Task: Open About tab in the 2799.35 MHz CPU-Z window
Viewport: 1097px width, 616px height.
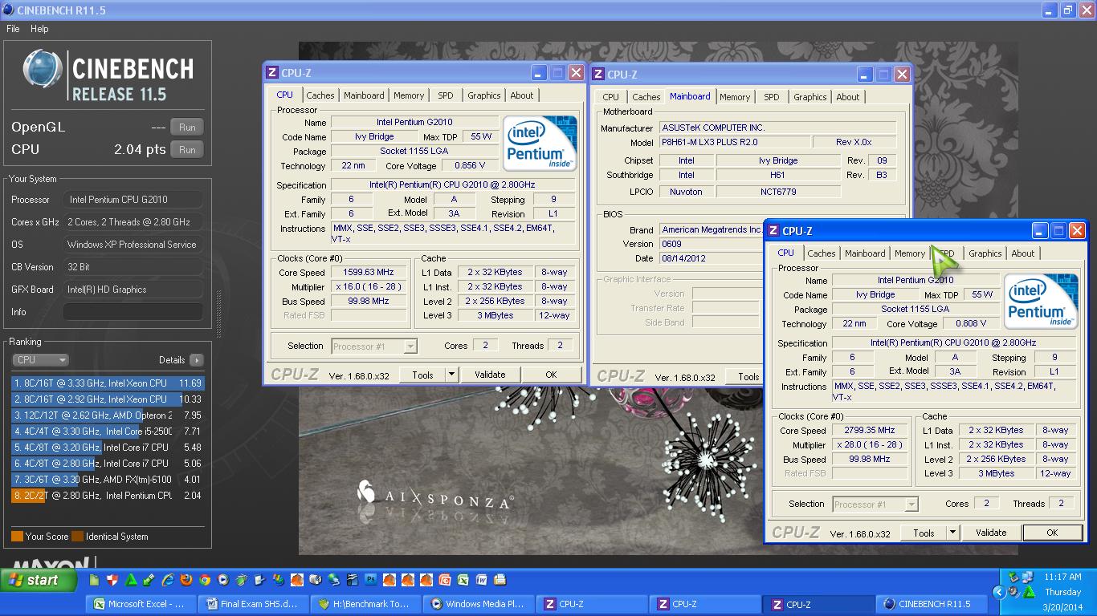Action: [x=1023, y=253]
